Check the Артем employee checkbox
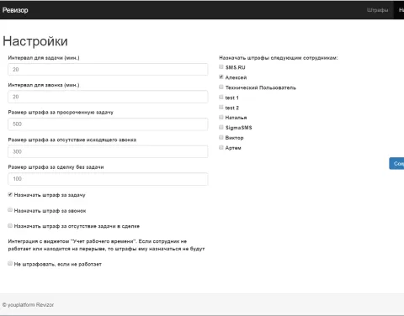This screenshot has width=404, height=316. [x=221, y=147]
